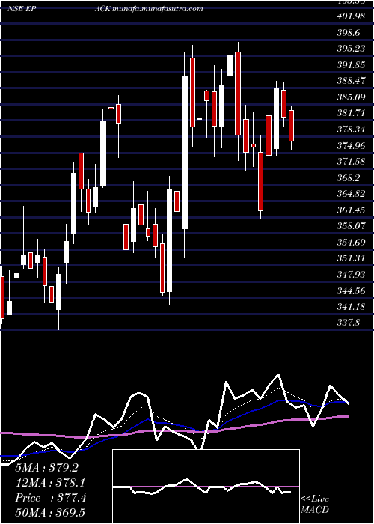Click the 50MA : 369.5 readout
374x524 pixels.
tap(50, 514)
